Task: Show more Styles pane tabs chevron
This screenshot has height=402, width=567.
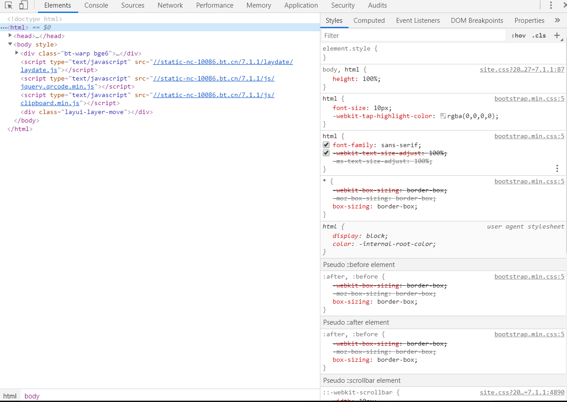Action: (557, 20)
